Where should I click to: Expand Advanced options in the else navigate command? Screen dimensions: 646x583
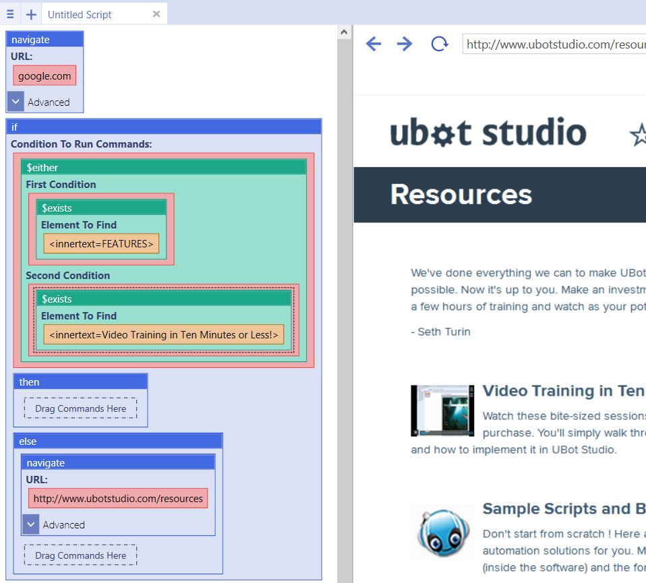pos(31,524)
